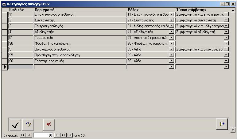Image resolution: width=237 pixels, height=139 pixels.
Task: Click the Κωδικός field with value 90
Action: pos(20,43)
